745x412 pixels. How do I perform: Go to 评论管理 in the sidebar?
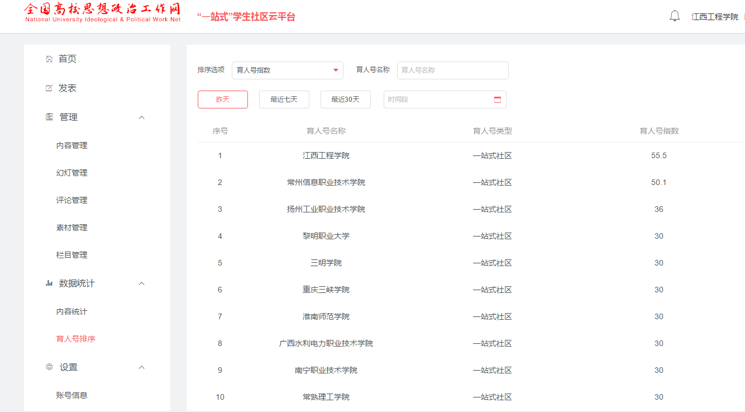pos(72,200)
